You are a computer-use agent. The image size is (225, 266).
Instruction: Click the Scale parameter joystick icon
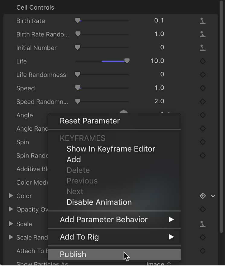tap(202, 224)
